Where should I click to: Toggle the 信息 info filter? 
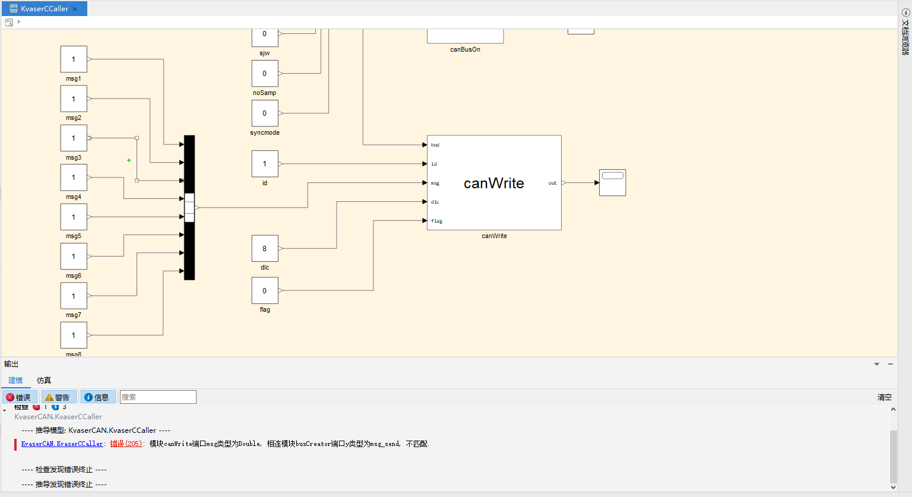(97, 397)
